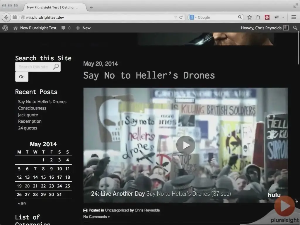
Task: Click the browser address bar
Action: coord(100,17)
